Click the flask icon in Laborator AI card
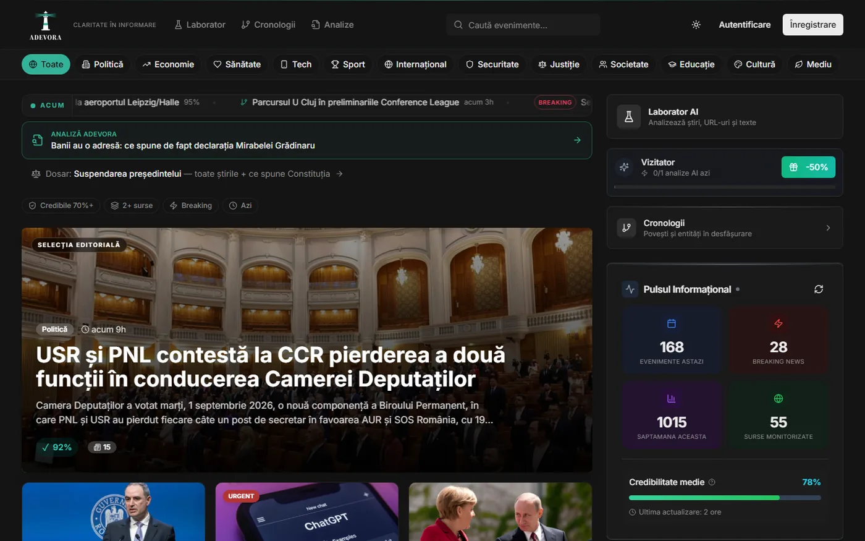 (x=629, y=117)
